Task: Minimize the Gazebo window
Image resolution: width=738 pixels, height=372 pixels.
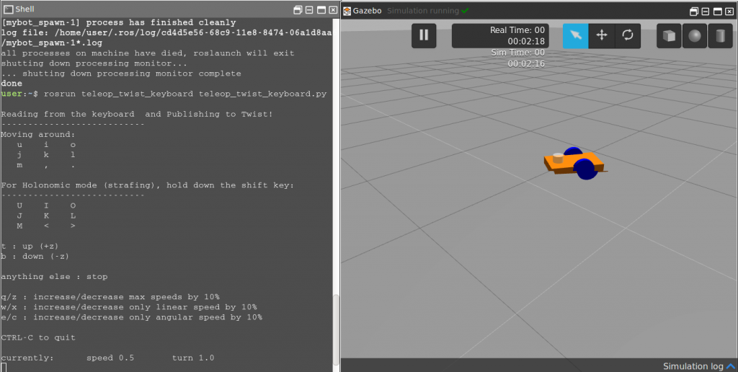Action: pyautogui.click(x=706, y=12)
